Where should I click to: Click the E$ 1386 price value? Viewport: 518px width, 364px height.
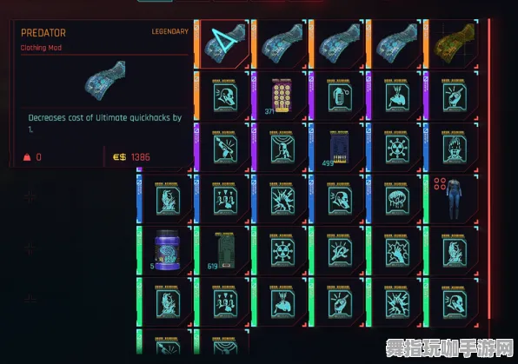[131, 157]
